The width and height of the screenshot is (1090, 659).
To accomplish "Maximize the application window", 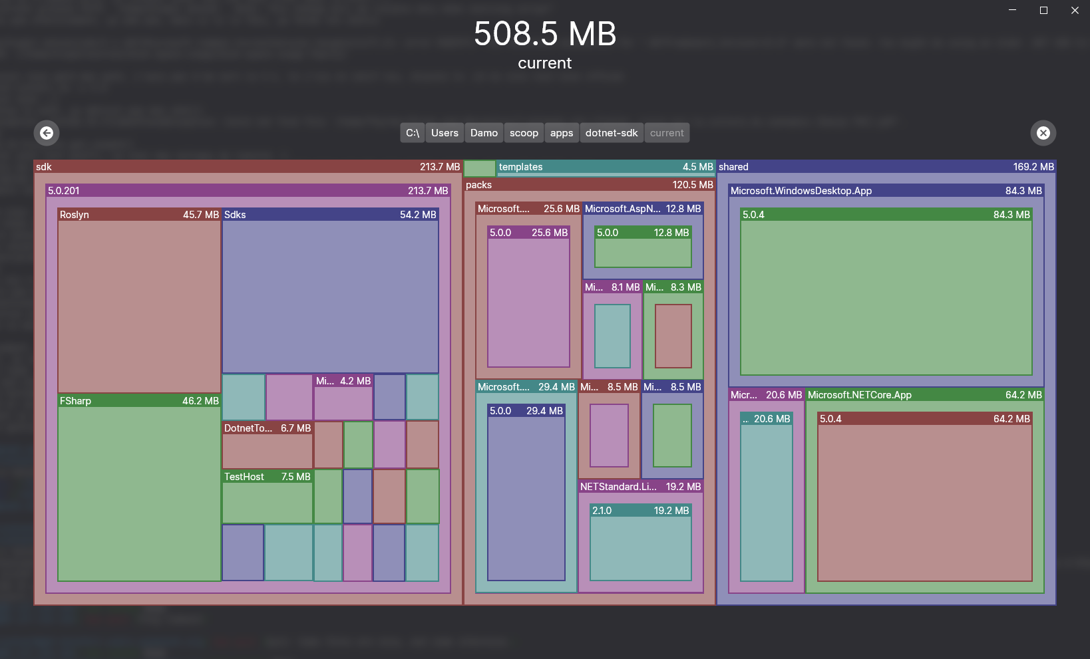I will (1043, 10).
